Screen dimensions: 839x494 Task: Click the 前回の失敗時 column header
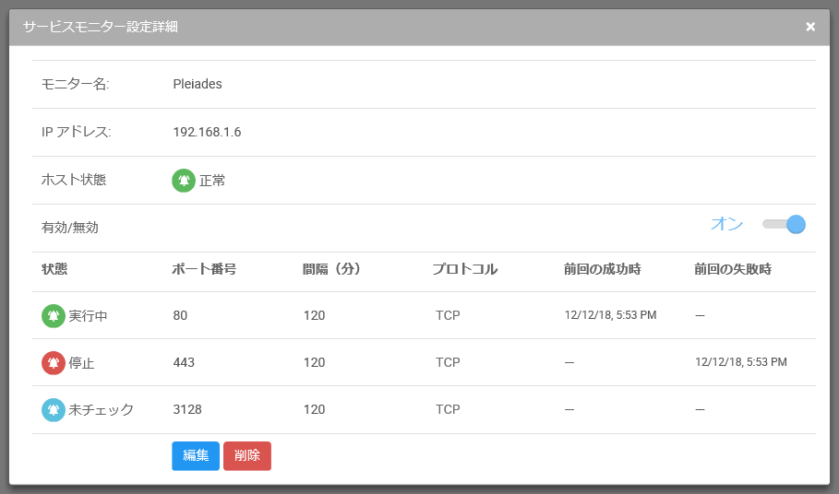click(733, 269)
